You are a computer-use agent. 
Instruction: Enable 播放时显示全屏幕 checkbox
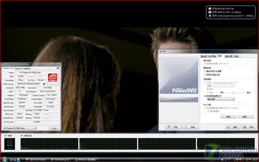point(205,71)
